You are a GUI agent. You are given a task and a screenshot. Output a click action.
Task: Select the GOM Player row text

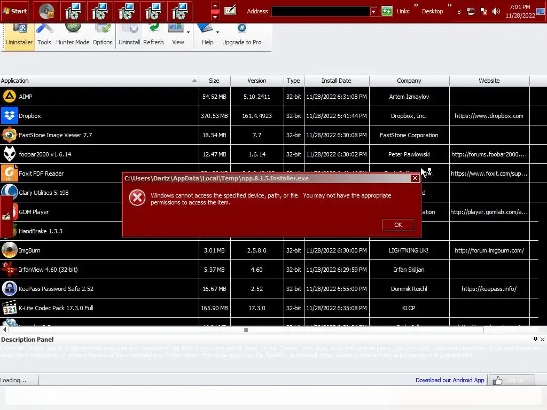coord(34,211)
